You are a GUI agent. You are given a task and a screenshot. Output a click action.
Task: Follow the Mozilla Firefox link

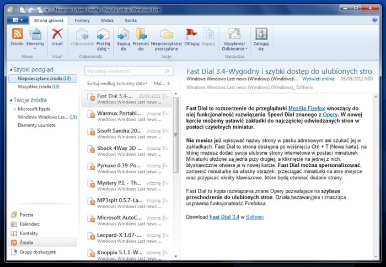(307, 108)
